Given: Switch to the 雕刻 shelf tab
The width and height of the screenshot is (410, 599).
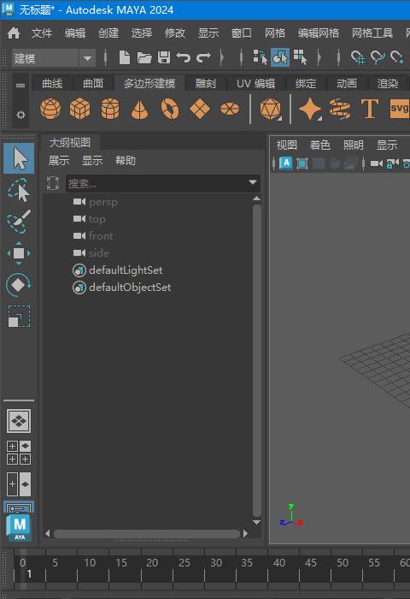Looking at the screenshot, I should tap(206, 83).
